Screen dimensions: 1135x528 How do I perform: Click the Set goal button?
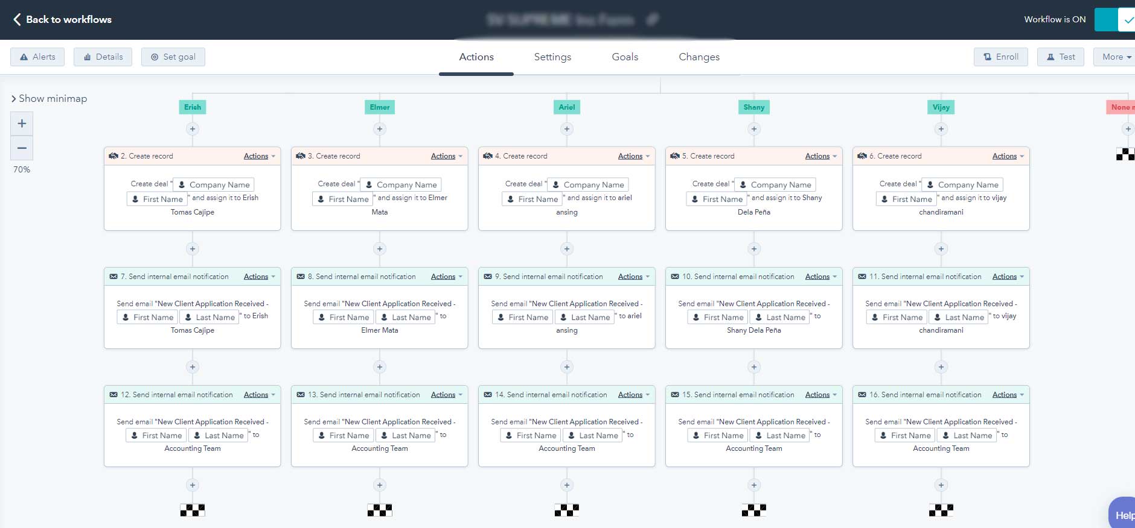pyautogui.click(x=173, y=57)
